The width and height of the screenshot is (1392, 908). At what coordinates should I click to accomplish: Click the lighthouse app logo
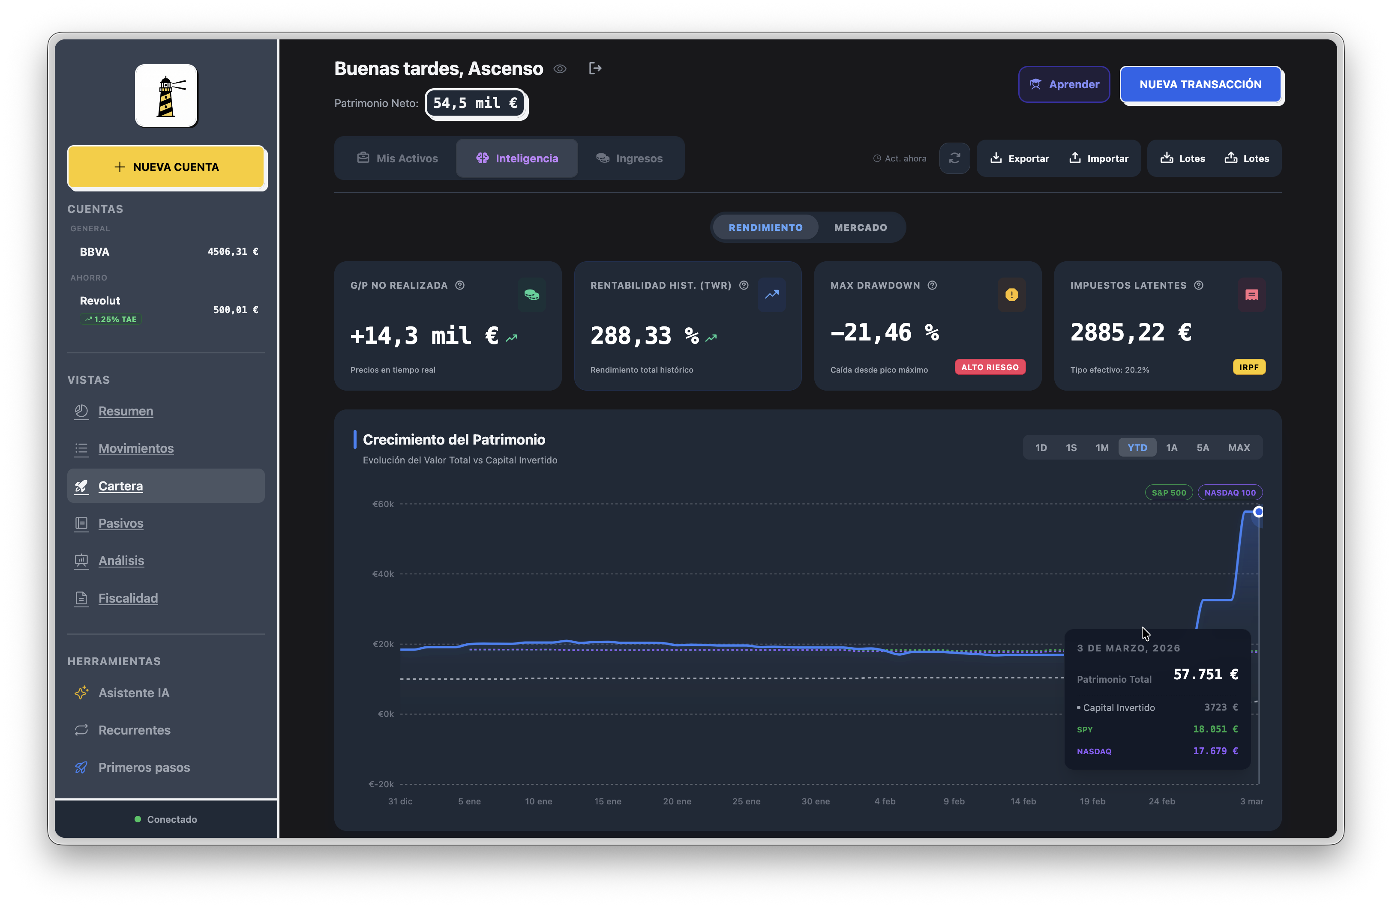coord(166,96)
